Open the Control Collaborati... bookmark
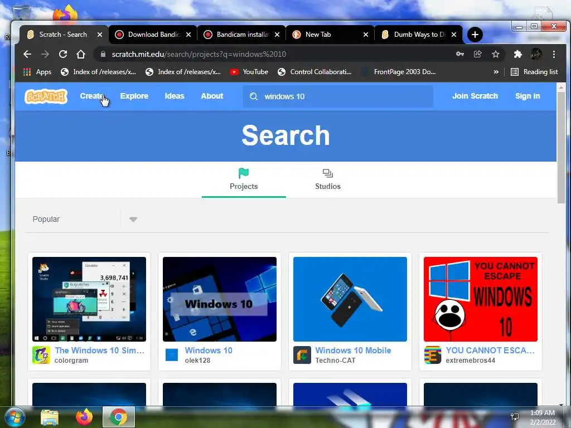Viewport: 571px width, 428px height. point(314,72)
